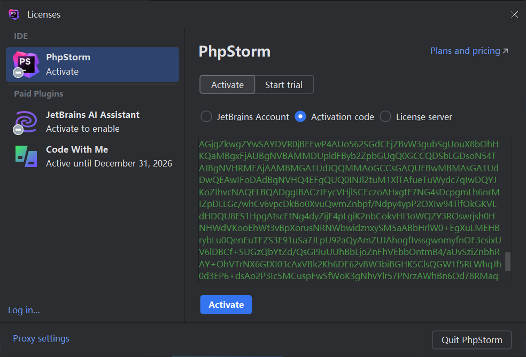Switch to the Activate tab
526x357 pixels.
(227, 85)
